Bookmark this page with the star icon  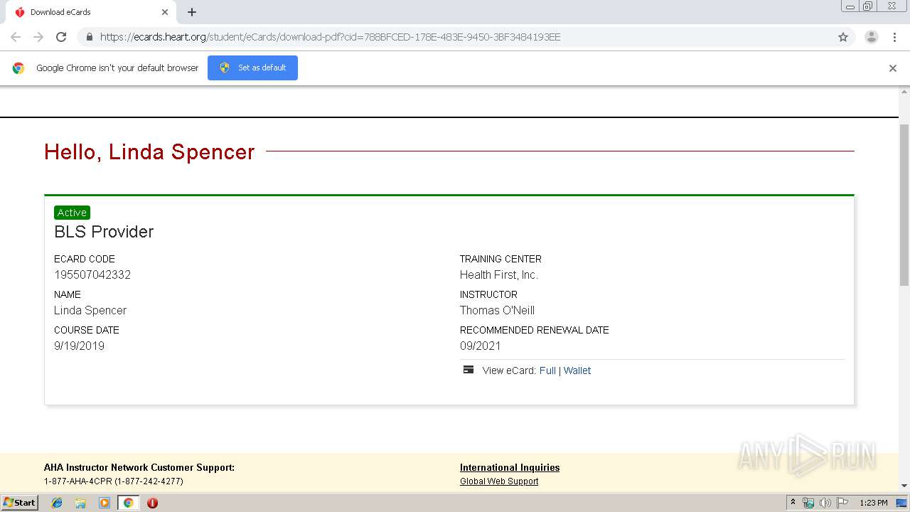pyautogui.click(x=843, y=37)
